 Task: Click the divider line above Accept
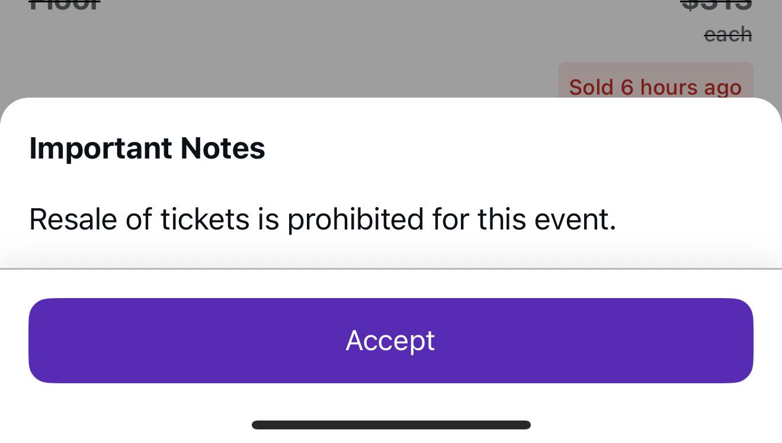tap(391, 269)
